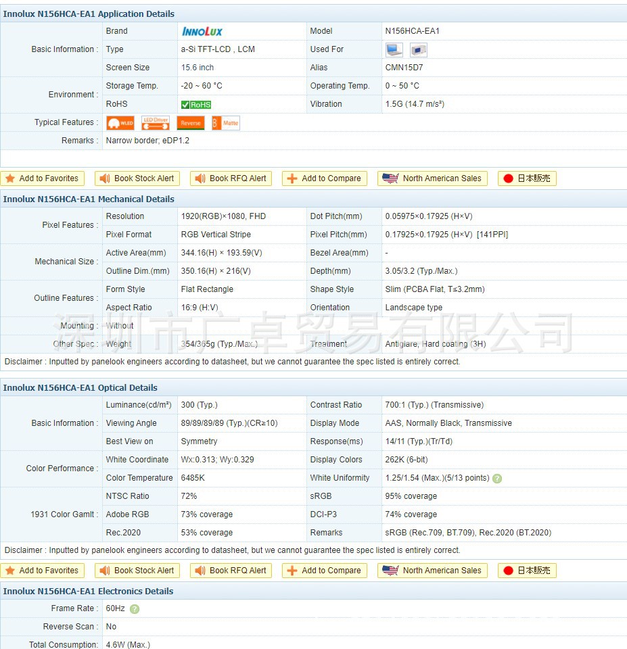The height and width of the screenshot is (649, 627).
Task: Click upper North American Sales button
Action: [432, 178]
